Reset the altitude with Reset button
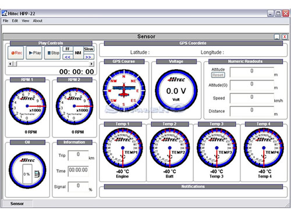This screenshot has height=217, width=291. [x=218, y=75]
